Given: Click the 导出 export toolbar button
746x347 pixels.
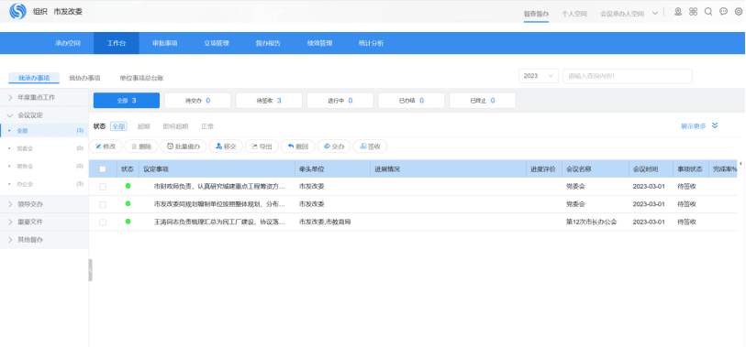Looking at the screenshot, I should [262, 146].
